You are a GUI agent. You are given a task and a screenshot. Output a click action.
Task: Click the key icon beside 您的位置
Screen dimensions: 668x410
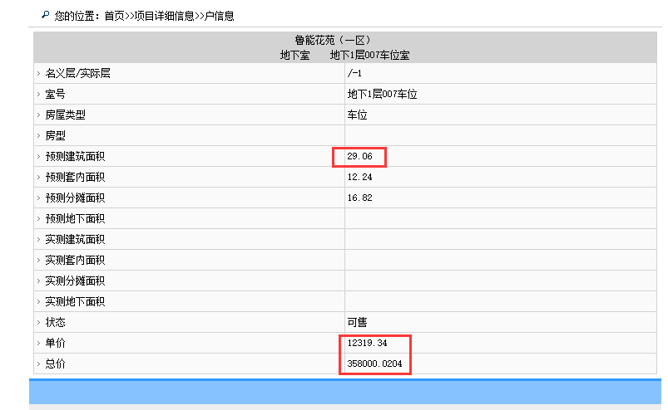(x=45, y=15)
